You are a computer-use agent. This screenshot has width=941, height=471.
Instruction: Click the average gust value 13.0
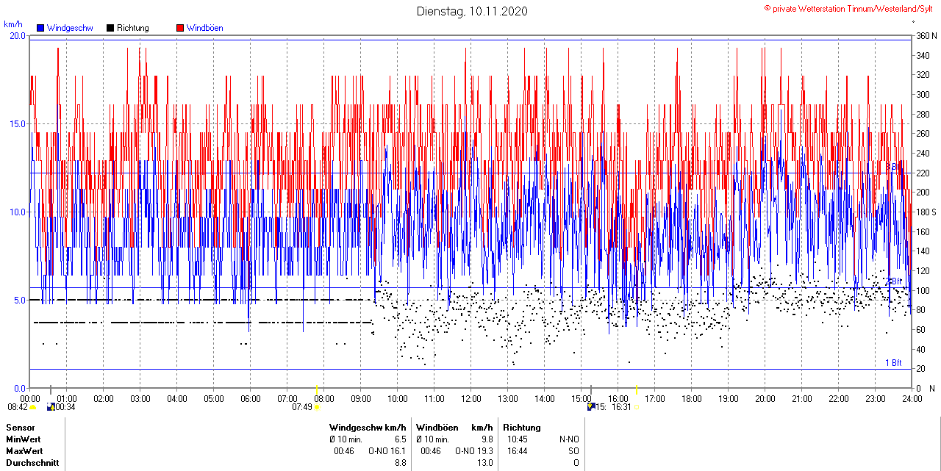pyautogui.click(x=485, y=463)
